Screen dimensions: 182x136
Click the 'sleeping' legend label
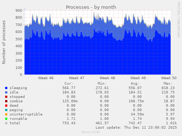click(x=18, y=88)
